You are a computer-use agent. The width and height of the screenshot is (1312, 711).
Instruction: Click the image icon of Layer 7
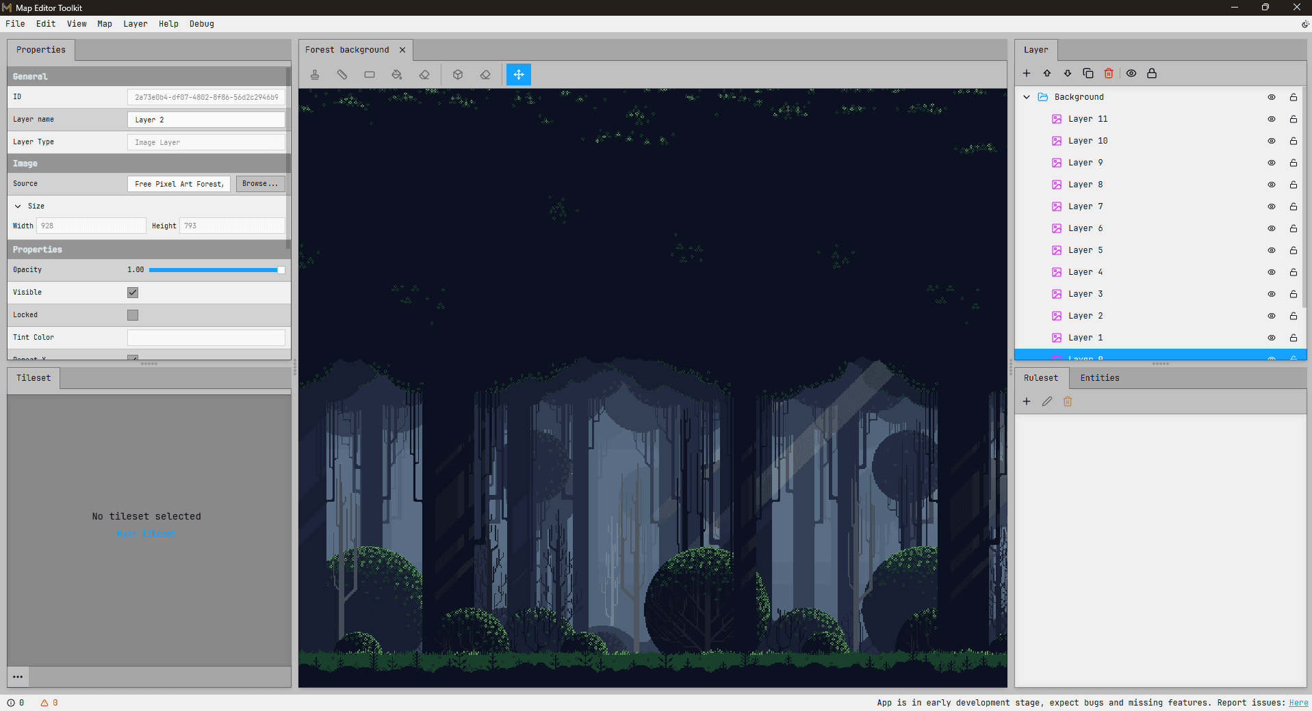pos(1057,206)
